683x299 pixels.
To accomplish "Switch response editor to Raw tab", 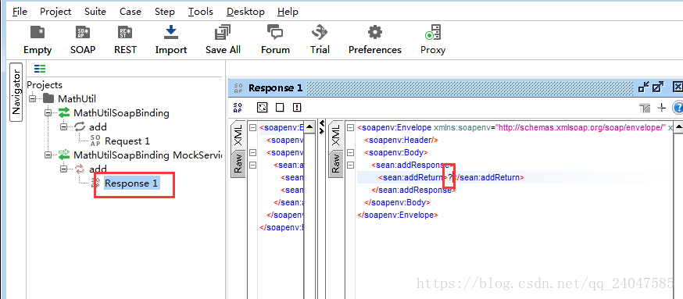I will pos(335,164).
